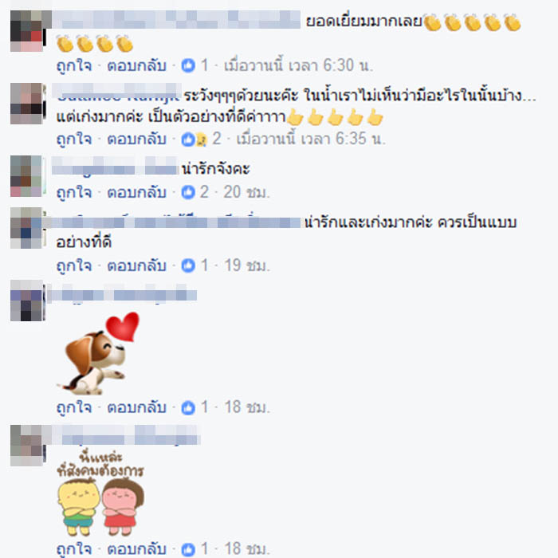Image resolution: width=558 pixels, height=558 pixels.
Task: Open profile picture of first commenter
Action: pos(28,31)
